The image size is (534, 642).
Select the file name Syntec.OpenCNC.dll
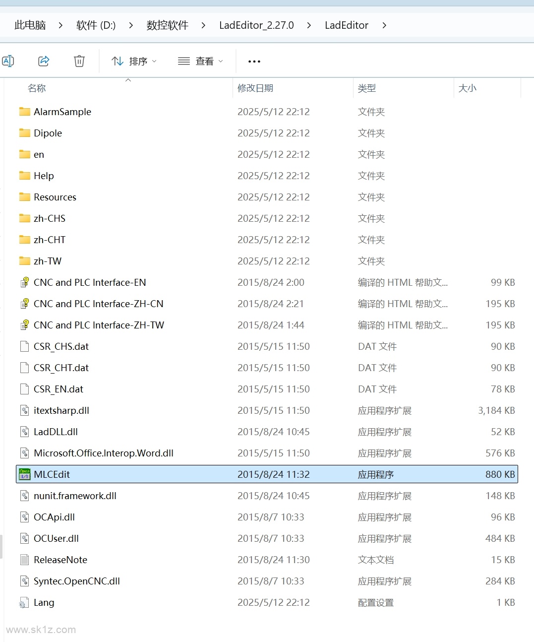[77, 581]
